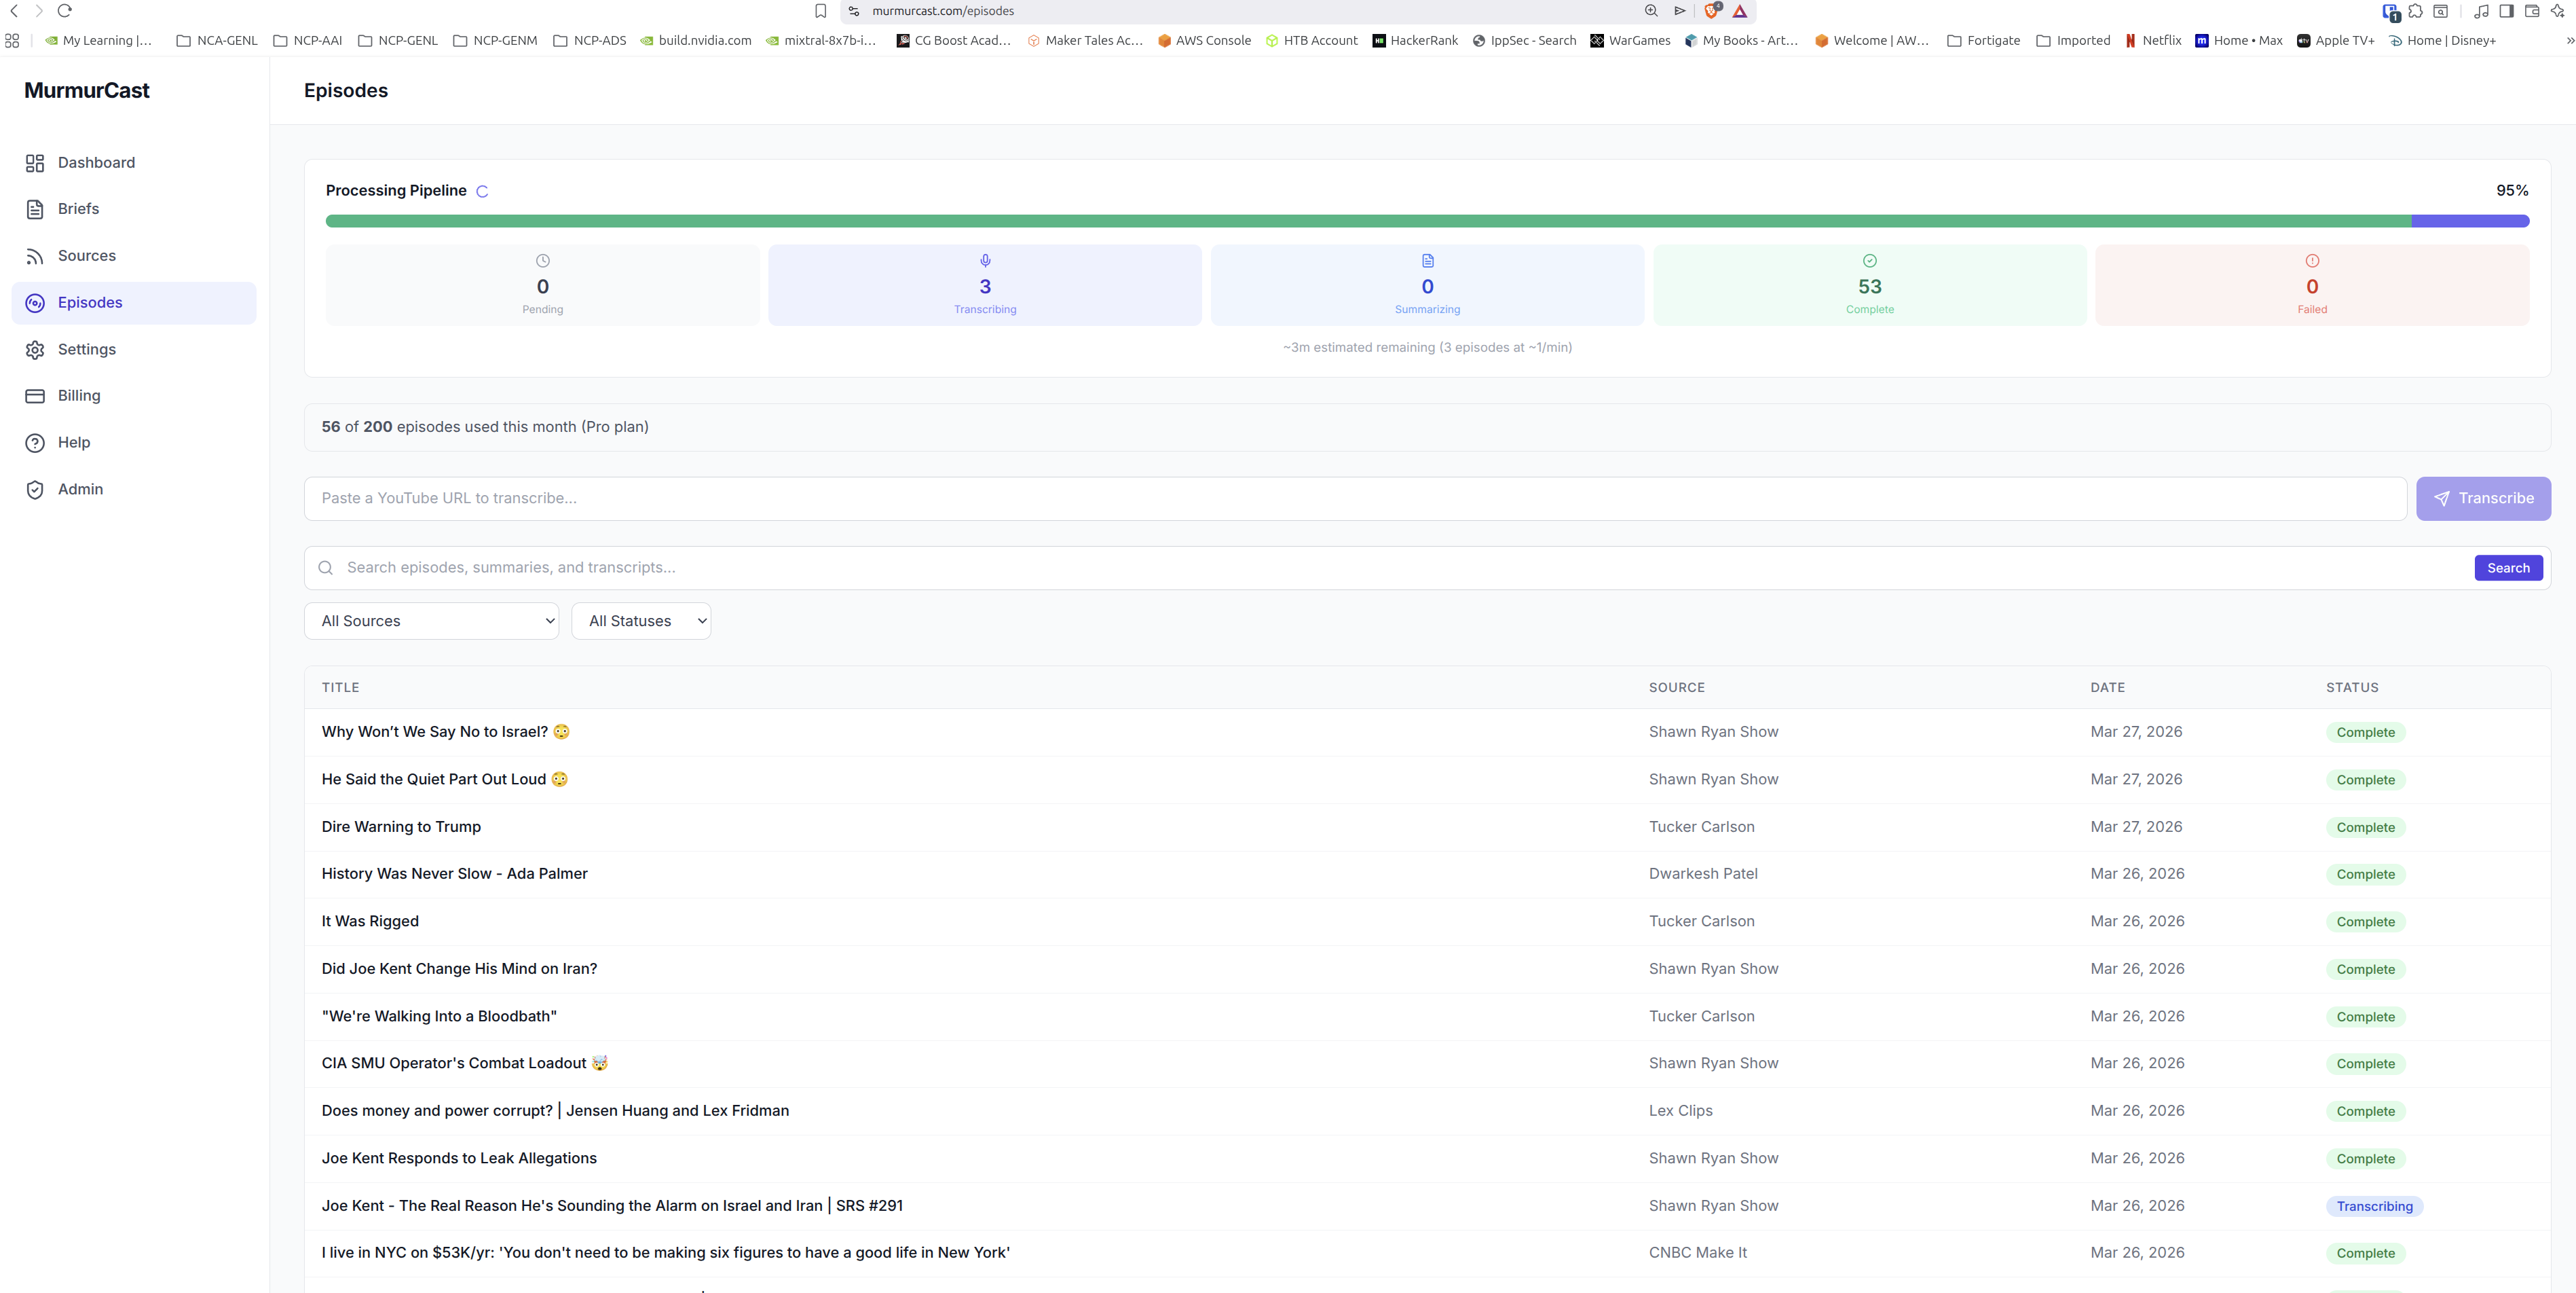Image resolution: width=2576 pixels, height=1293 pixels.
Task: Click the Admin shield icon
Action: point(35,490)
